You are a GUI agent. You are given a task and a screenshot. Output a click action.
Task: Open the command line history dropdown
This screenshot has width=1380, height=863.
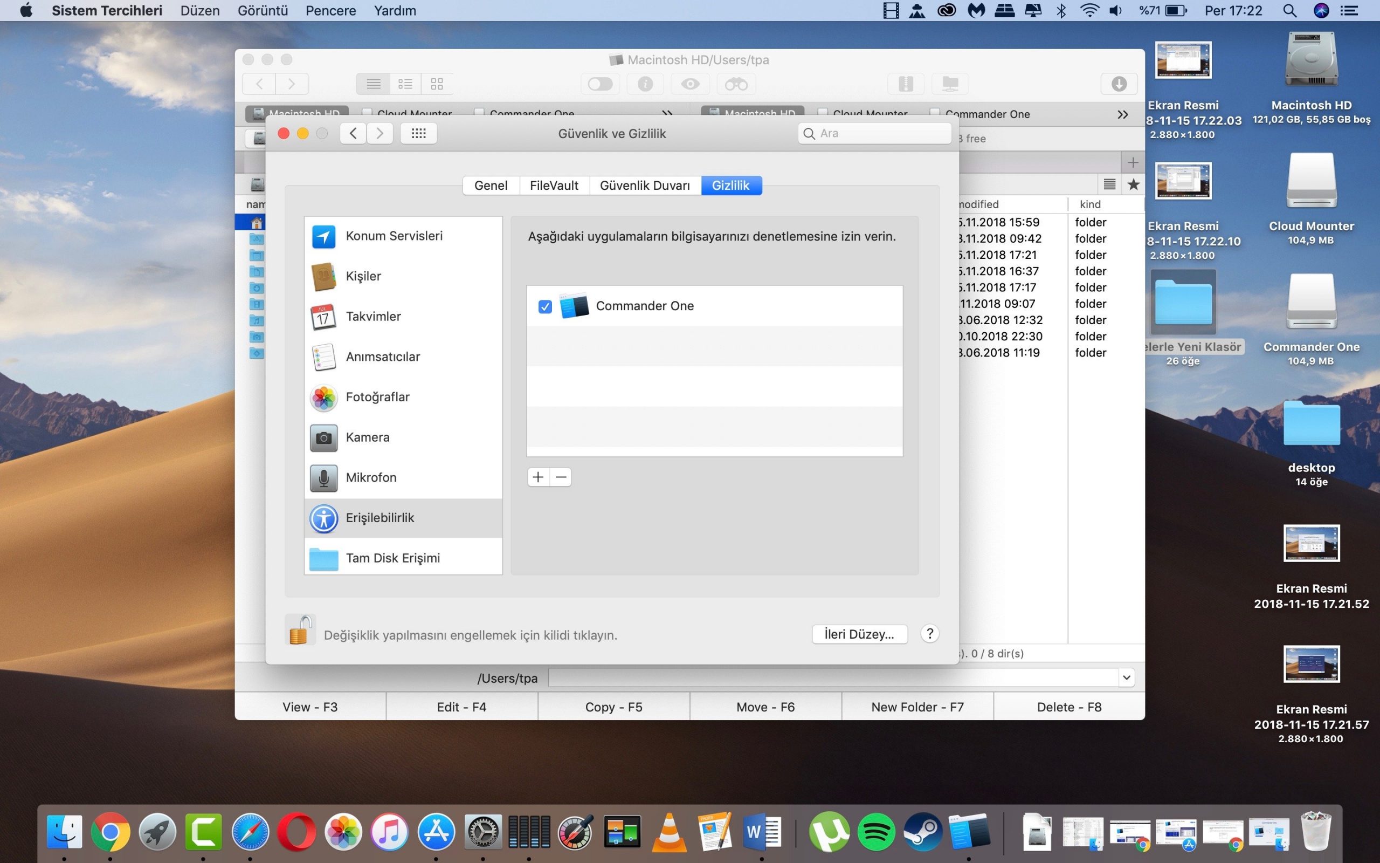tap(1126, 677)
